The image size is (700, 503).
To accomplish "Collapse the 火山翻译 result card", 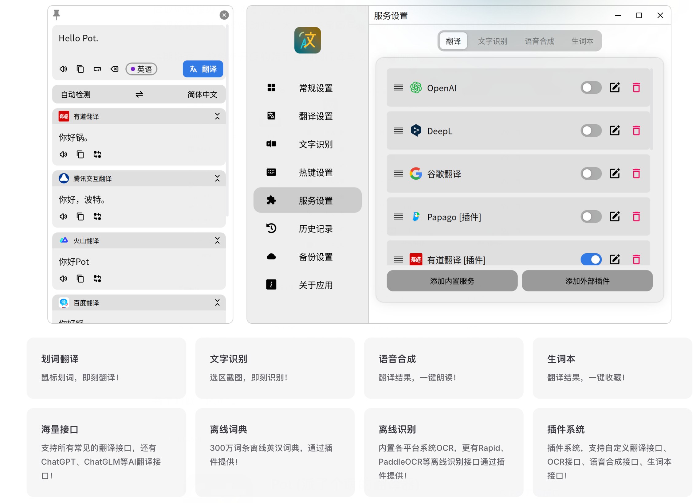I will [x=217, y=240].
